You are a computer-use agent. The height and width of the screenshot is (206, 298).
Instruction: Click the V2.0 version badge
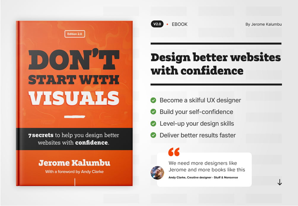click(157, 24)
